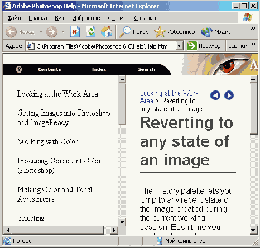The height and width of the screenshot is (248, 260).
Task: Click contents pane horizontal scrollbar thumb
Action: pyautogui.click(x=57, y=230)
